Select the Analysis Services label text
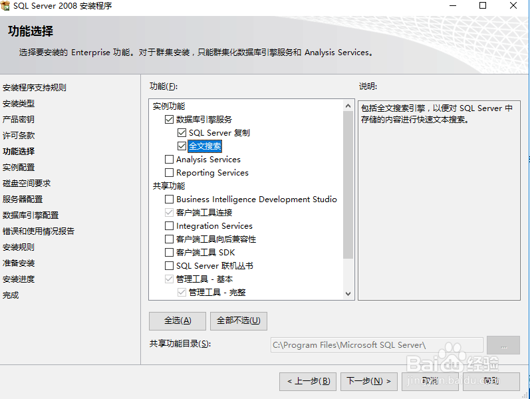The height and width of the screenshot is (399, 530). point(208,159)
